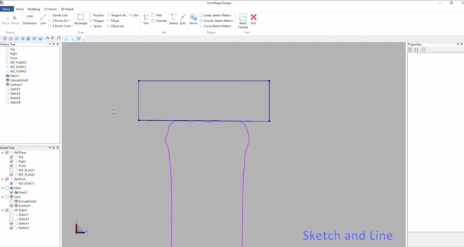The width and height of the screenshot is (464, 247).
Task: Toggle Mesh2 visibility checkbox
Action: (11, 193)
